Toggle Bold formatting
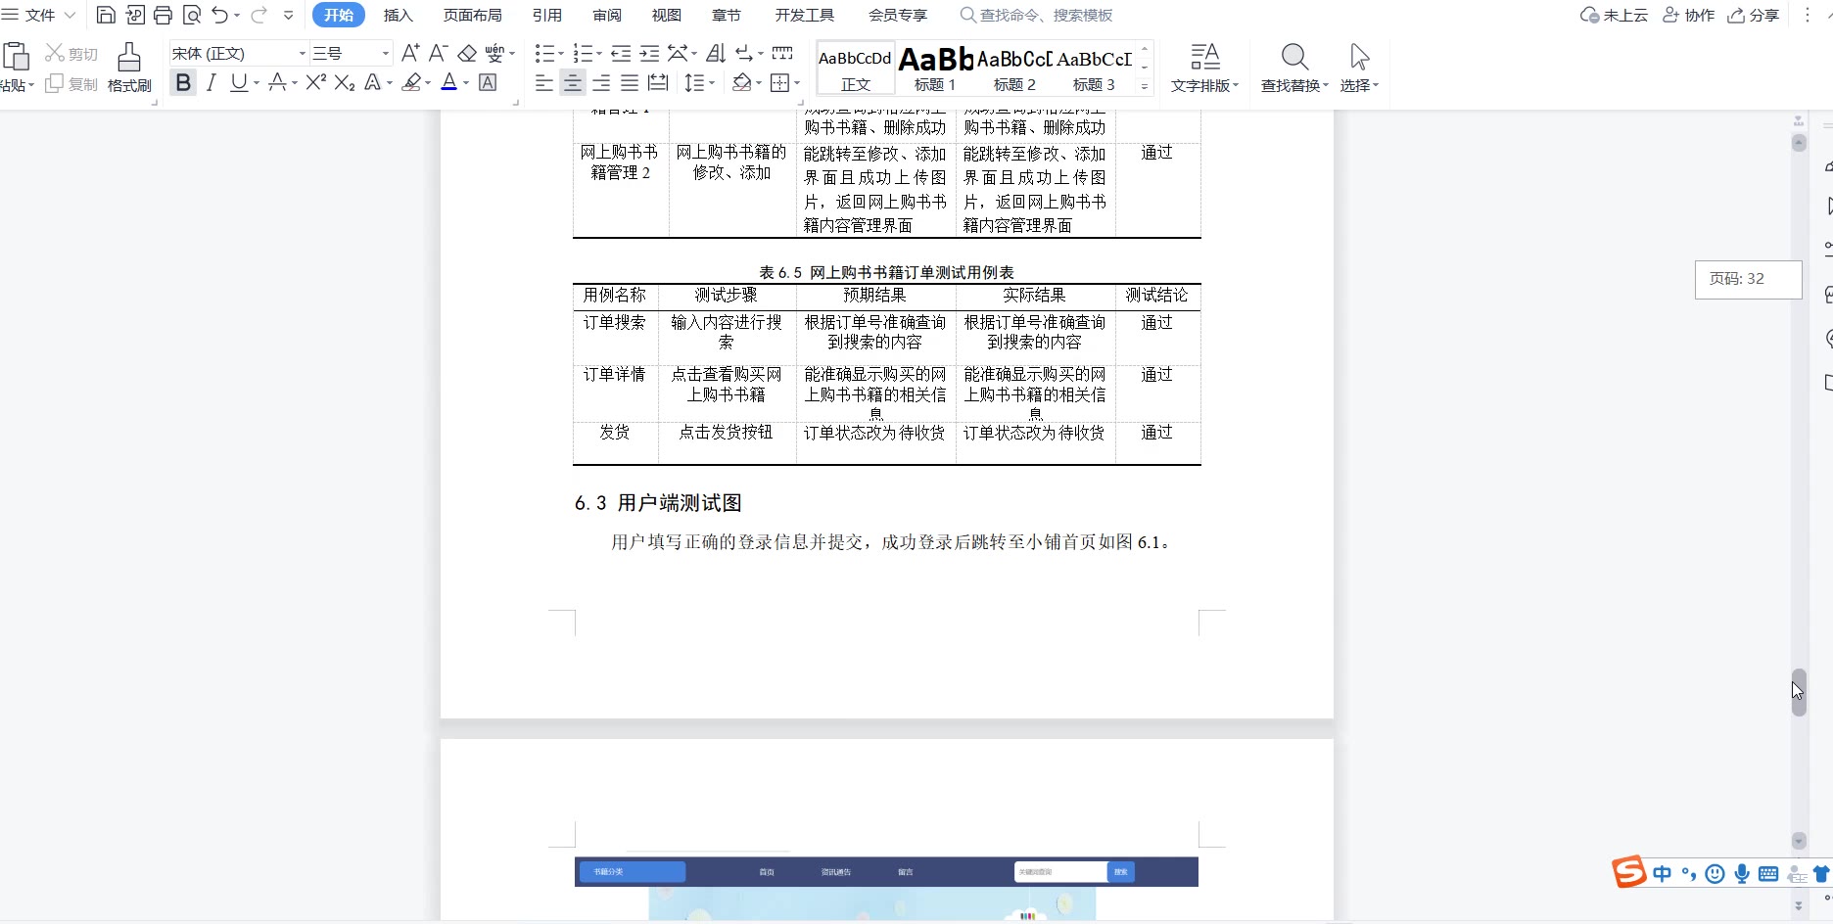Viewport: 1833px width, 924px height. coord(183,83)
